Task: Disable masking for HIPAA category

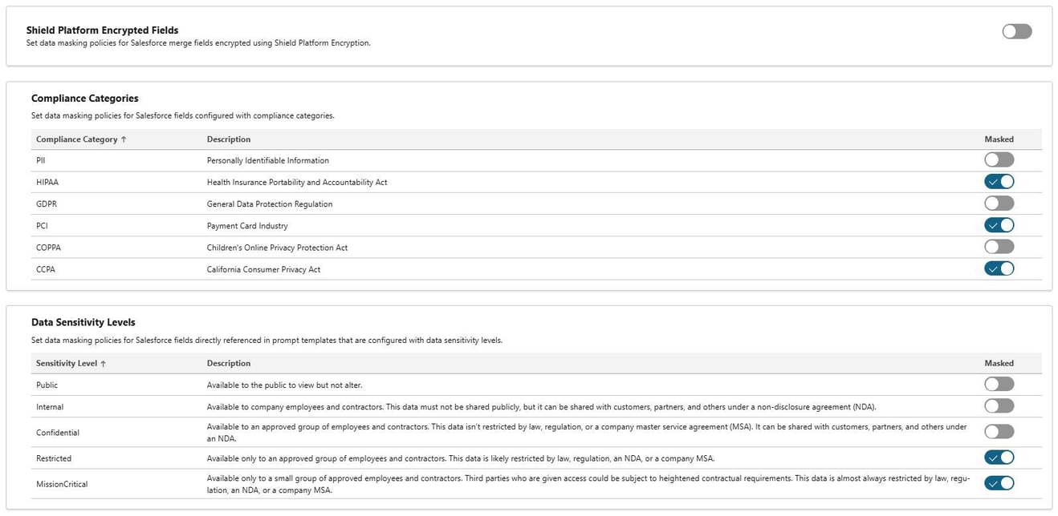Action: pyautogui.click(x=999, y=181)
